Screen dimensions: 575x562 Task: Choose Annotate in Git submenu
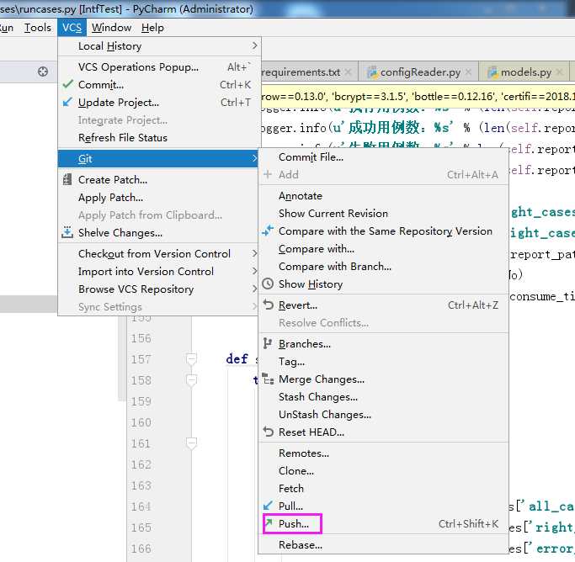(384, 196)
